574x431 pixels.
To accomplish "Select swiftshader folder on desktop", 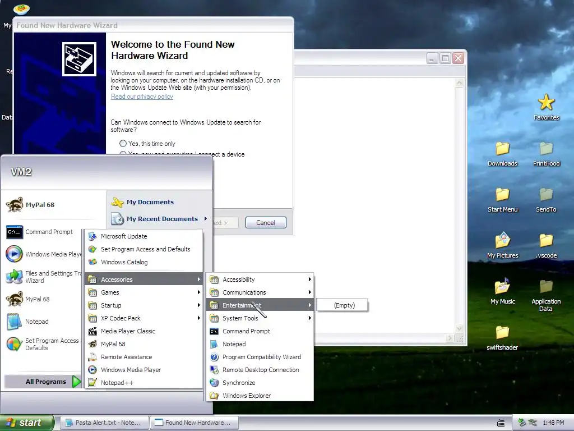I will coord(502,337).
